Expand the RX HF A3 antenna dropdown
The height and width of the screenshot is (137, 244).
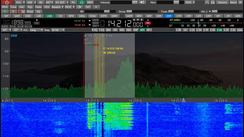coord(90,21)
